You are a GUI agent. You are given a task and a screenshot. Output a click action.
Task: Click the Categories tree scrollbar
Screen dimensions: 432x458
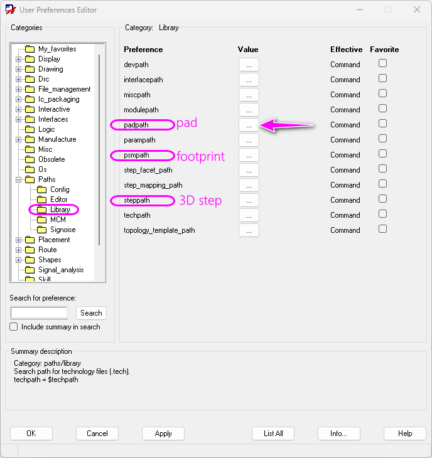coord(99,150)
